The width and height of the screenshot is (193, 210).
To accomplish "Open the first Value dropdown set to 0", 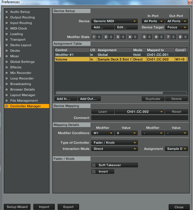I will click(x=126, y=133).
